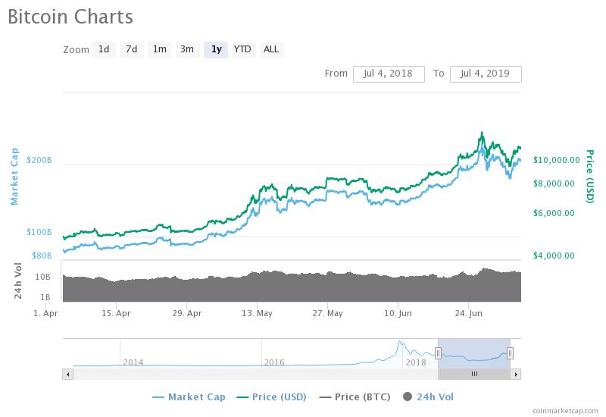
Task: Click the 29. Apr axis label
Action: coord(186,313)
